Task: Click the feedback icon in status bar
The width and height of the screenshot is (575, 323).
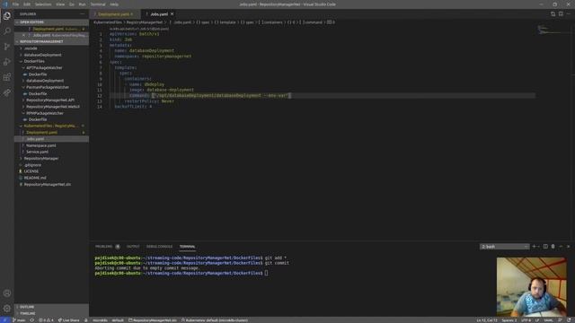Action: [560, 320]
